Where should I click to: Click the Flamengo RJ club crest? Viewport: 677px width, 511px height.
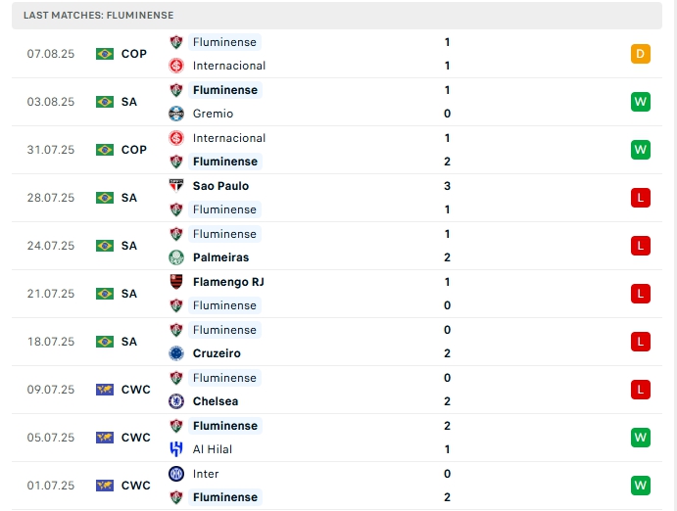176,282
